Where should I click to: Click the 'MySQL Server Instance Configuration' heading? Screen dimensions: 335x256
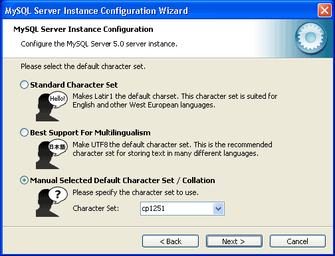click(x=83, y=29)
